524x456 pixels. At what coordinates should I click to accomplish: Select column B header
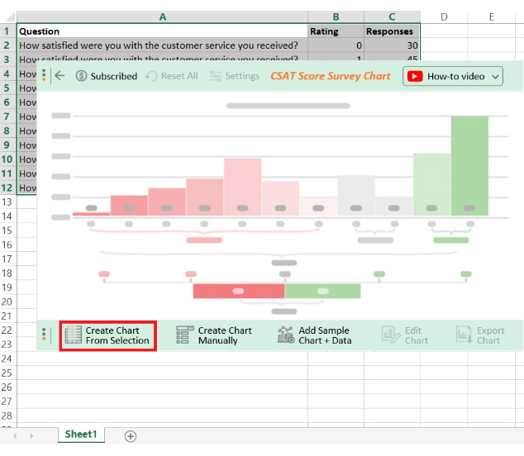336,17
